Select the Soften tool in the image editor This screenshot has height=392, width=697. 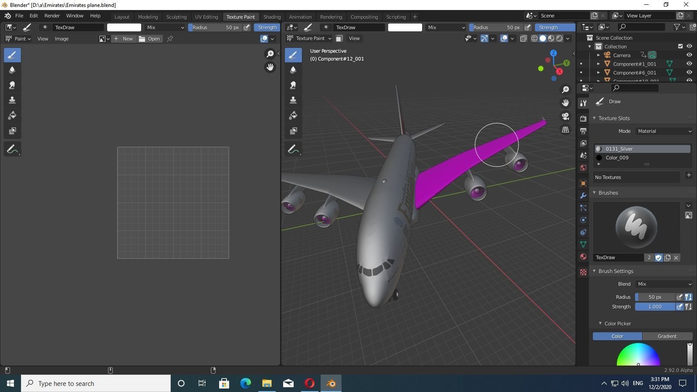pyautogui.click(x=12, y=70)
